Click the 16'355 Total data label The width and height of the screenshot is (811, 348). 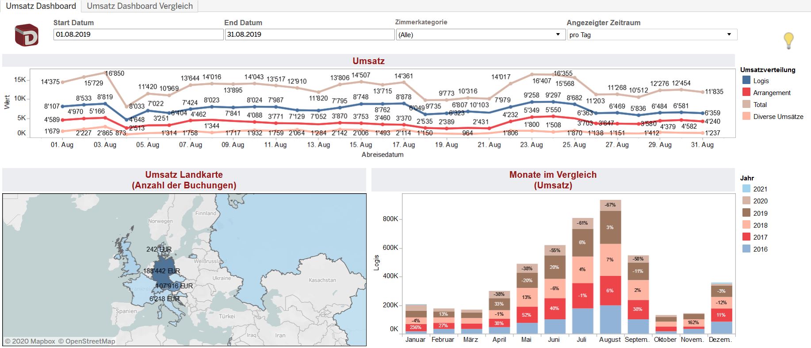pyautogui.click(x=563, y=73)
